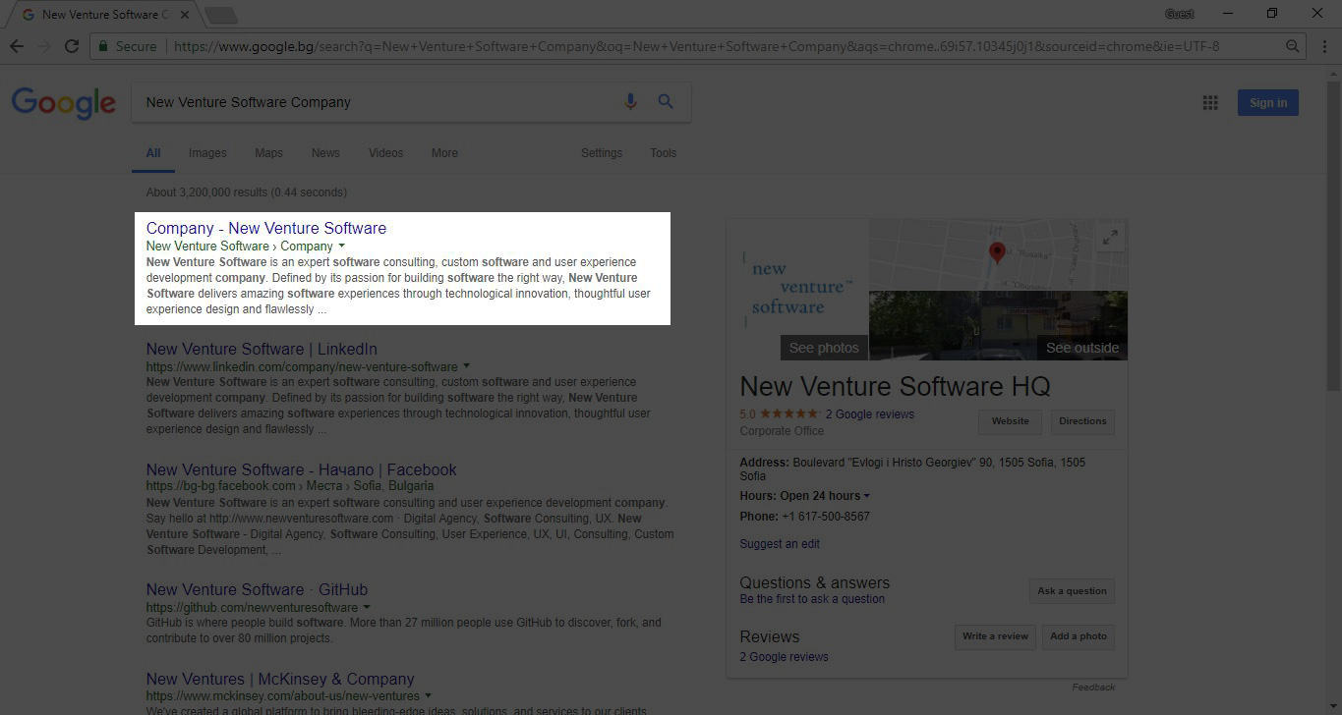The height and width of the screenshot is (715, 1342).
Task: Click the phone number +1 617-500-8567
Action: pyautogui.click(x=826, y=517)
